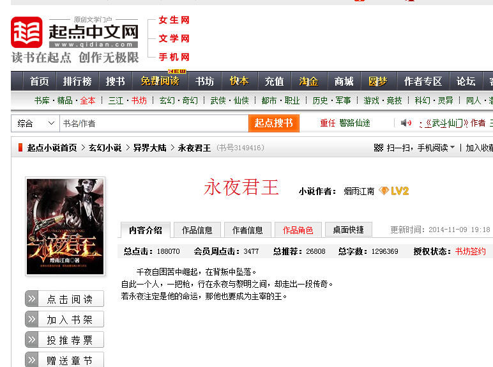493x367 pixels.
Task: Switch to the 内容介绍 tab
Action: 145,230
